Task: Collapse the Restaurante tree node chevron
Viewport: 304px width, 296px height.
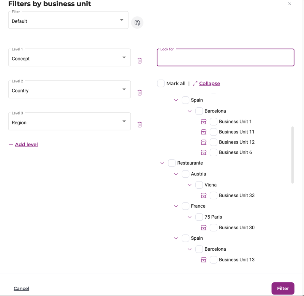Action: tap(162, 163)
